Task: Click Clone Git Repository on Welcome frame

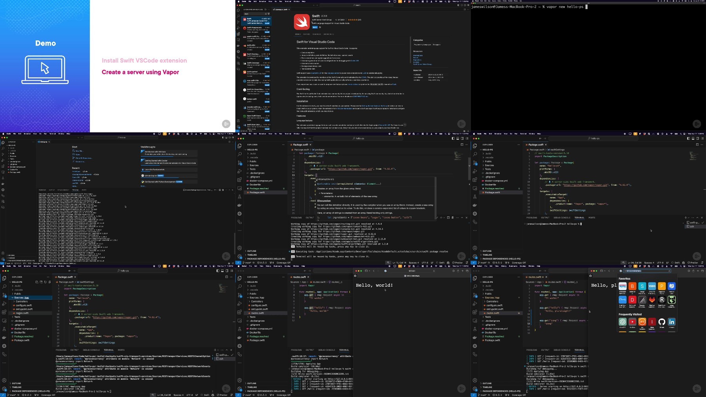Action: pos(83,158)
